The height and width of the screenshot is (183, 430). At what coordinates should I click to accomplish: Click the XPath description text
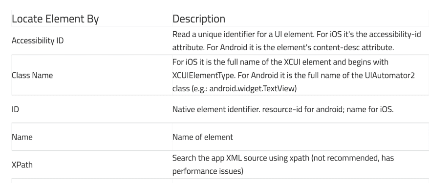pyautogui.click(x=283, y=164)
